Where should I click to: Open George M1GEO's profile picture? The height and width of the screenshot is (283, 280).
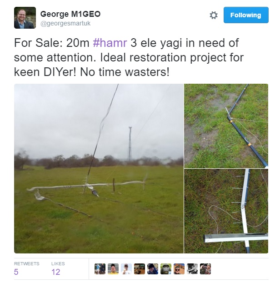tap(25, 18)
